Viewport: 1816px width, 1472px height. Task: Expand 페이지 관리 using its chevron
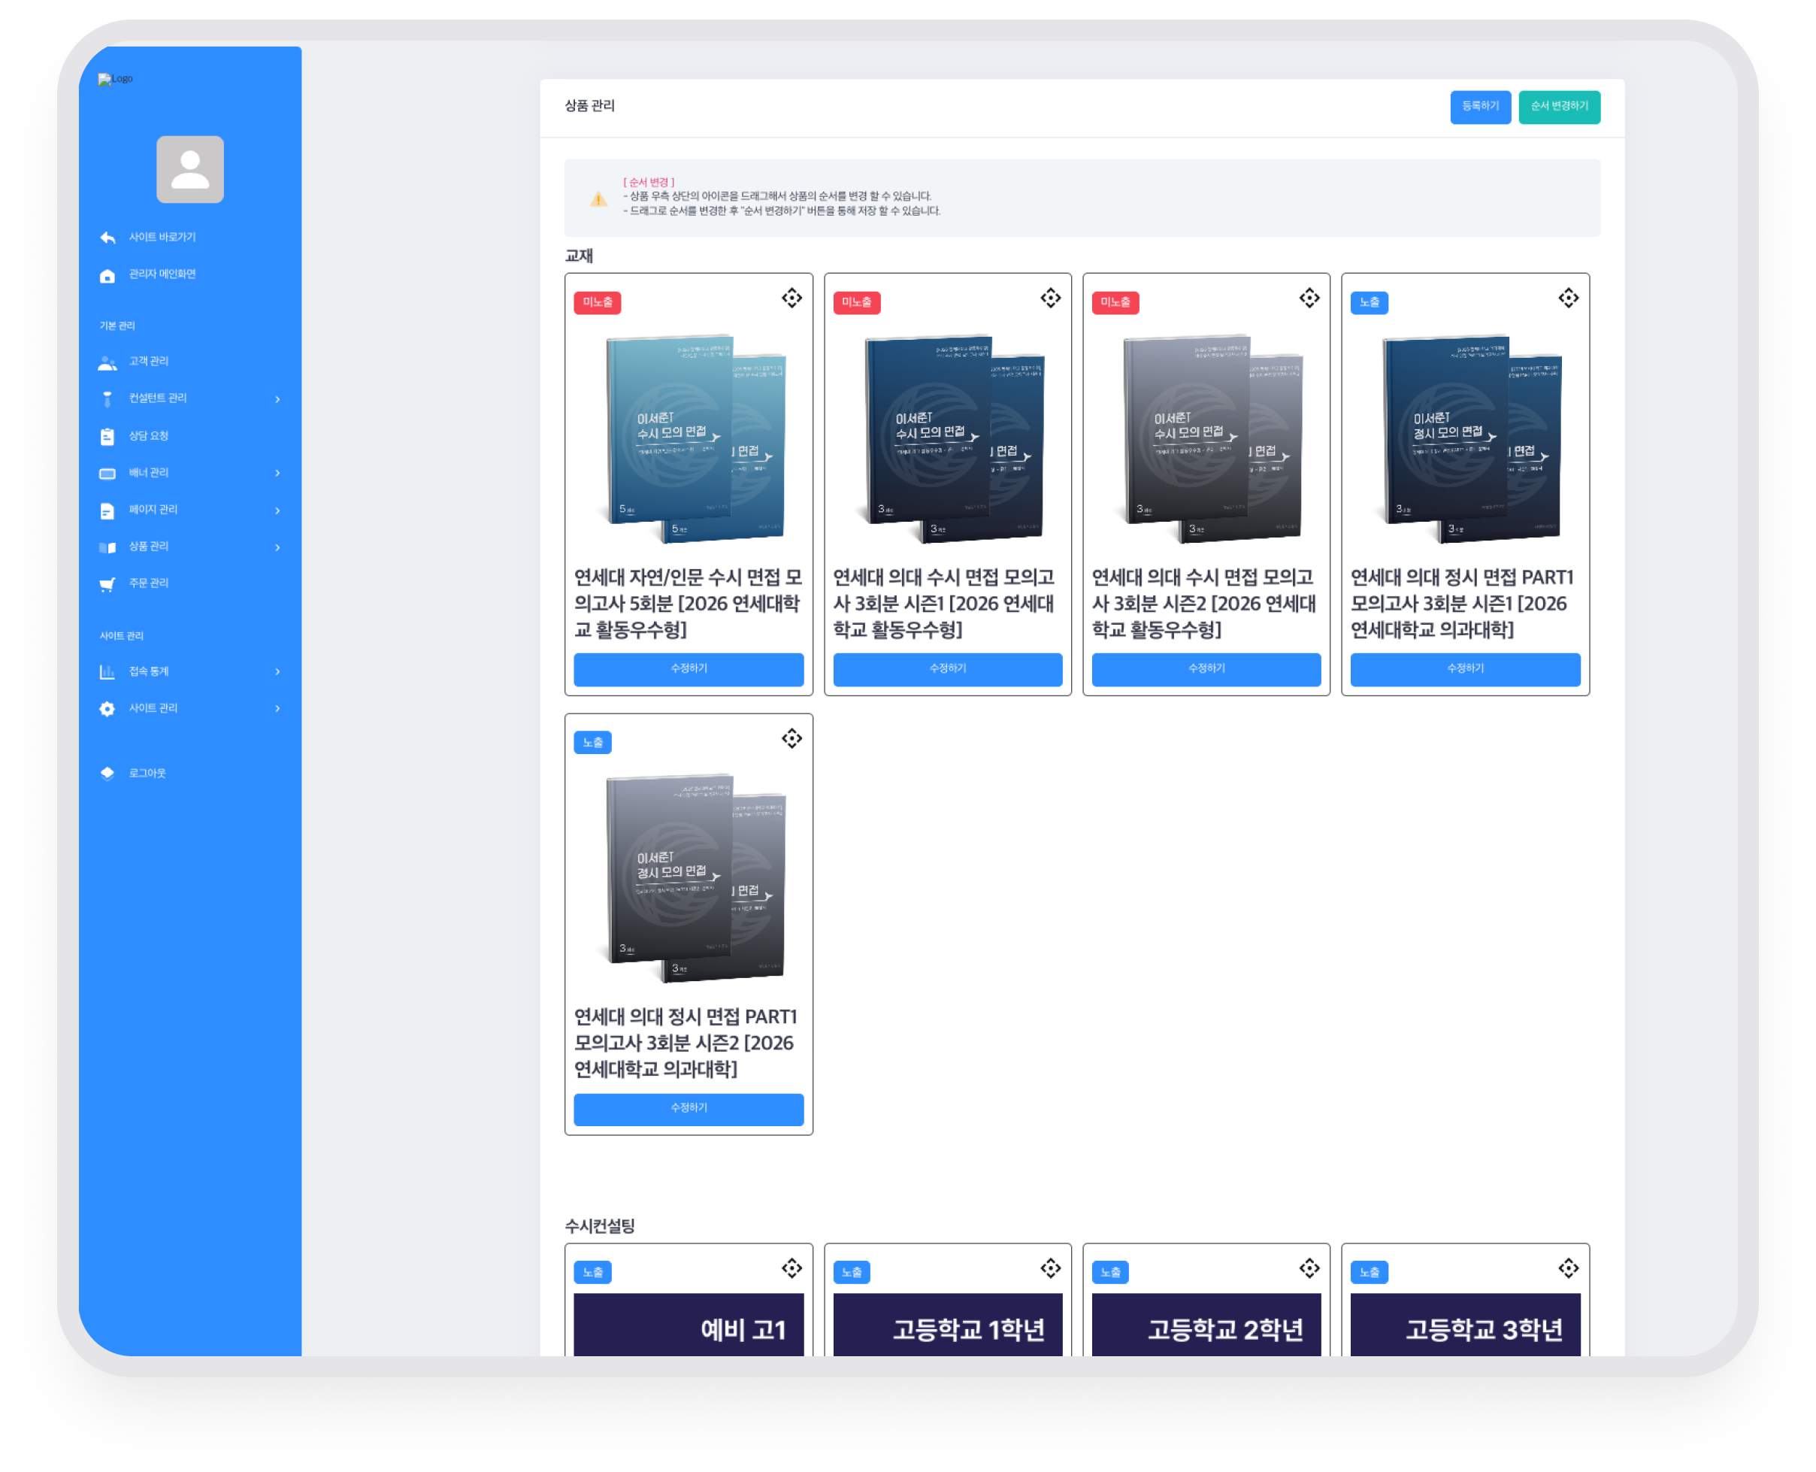pos(277,510)
